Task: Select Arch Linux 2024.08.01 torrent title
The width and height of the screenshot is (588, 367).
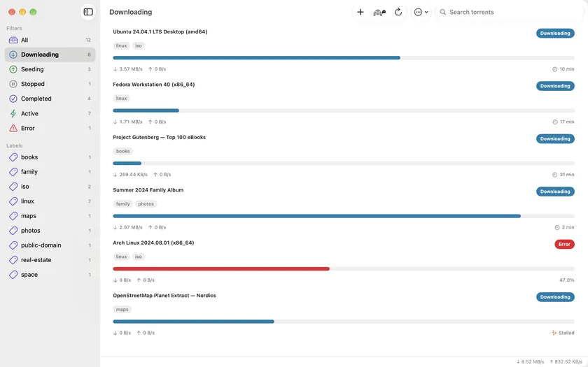Action: pyautogui.click(x=153, y=243)
